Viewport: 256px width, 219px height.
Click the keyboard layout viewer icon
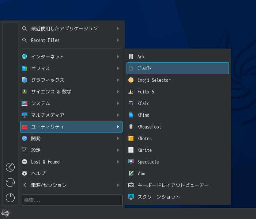tap(131, 185)
